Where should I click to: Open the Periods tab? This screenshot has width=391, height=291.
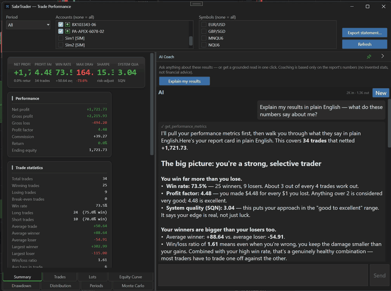point(96,286)
